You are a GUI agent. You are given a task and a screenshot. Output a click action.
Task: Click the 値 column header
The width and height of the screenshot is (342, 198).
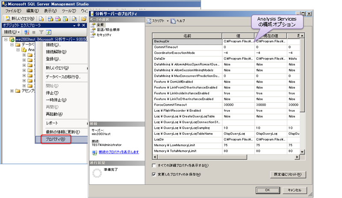pos(238,36)
